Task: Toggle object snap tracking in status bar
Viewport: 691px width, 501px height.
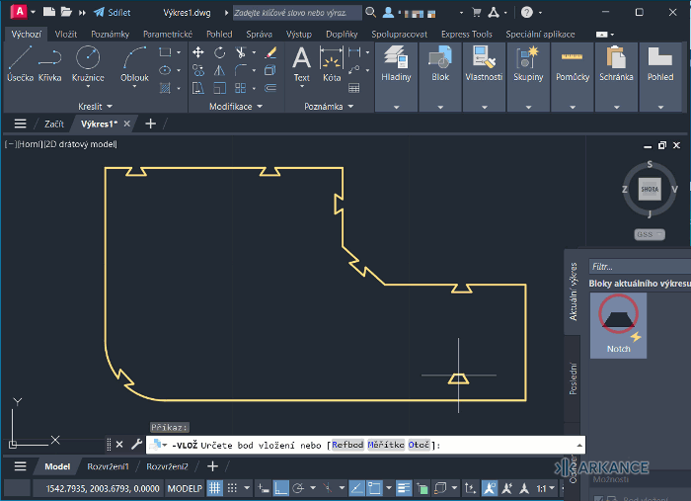Action: [356, 488]
